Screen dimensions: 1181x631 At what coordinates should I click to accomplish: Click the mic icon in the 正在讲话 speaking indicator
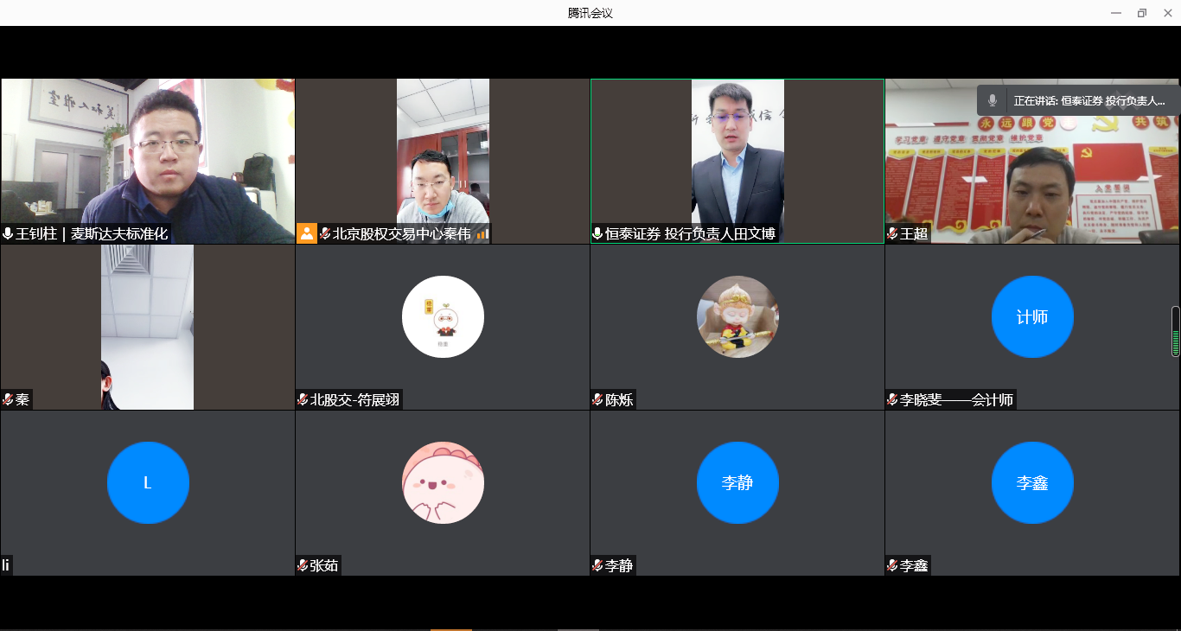pyautogui.click(x=993, y=101)
